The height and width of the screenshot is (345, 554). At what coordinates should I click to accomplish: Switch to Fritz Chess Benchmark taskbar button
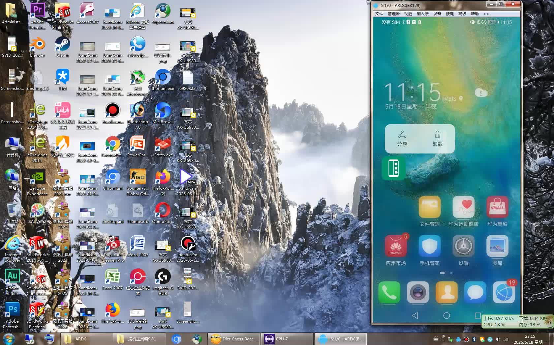pyautogui.click(x=234, y=339)
